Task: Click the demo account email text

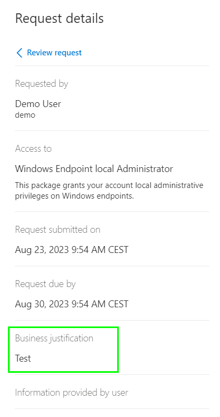Action: (x=25, y=115)
